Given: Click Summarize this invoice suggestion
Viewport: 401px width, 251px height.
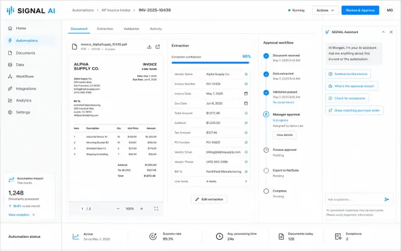Looking at the screenshot, I should [348, 74].
